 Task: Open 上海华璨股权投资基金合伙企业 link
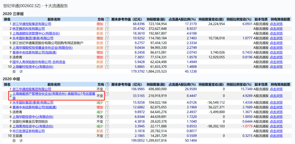click(42, 48)
